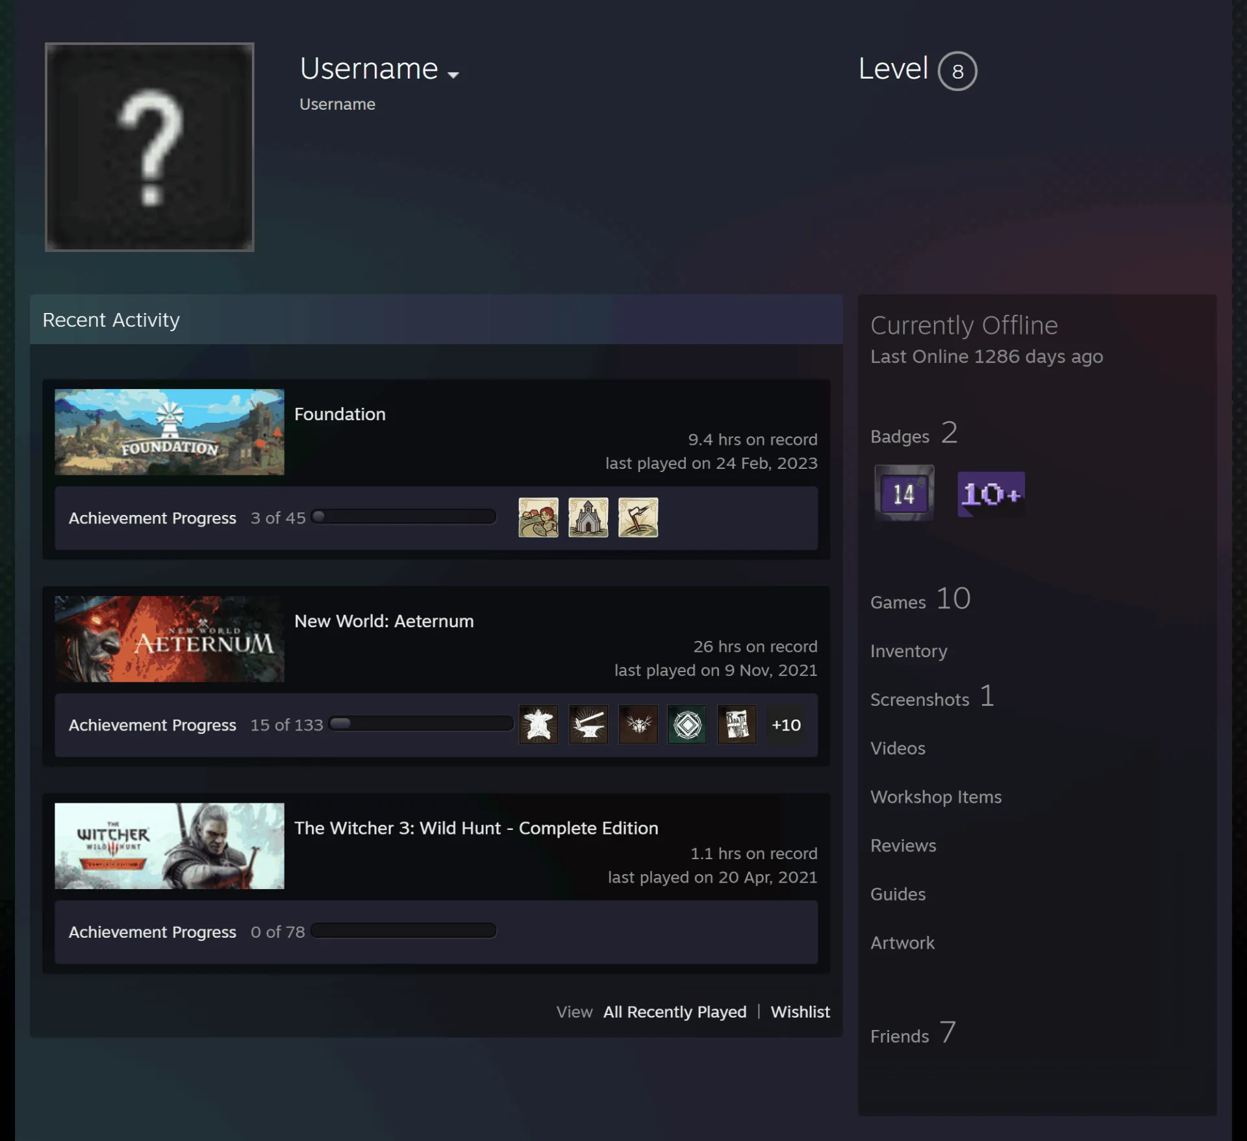Viewport: 1247px width, 1141px height.
Task: Open the Inventory link
Action: click(909, 651)
